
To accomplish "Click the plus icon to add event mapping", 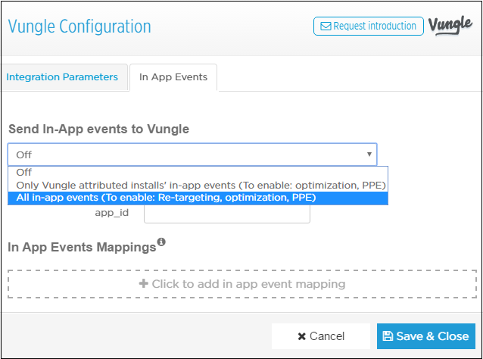I will pos(144,283).
